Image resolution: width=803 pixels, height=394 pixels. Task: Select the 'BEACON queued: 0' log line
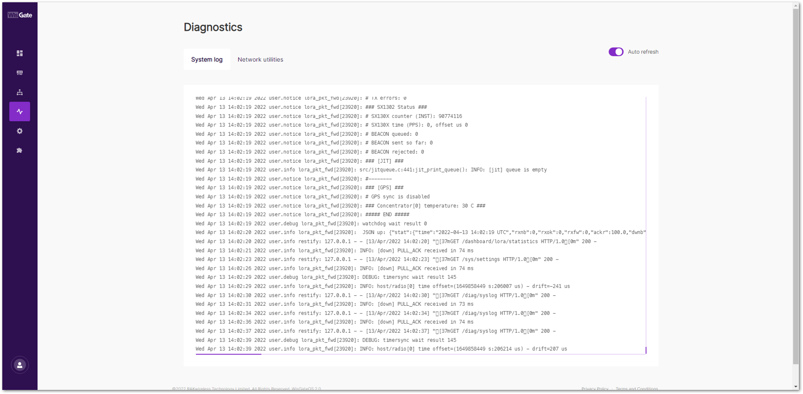pos(307,134)
